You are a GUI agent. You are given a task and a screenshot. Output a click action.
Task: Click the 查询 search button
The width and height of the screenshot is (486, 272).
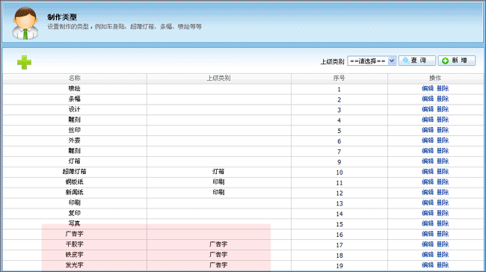point(417,61)
